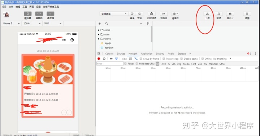Click the mini program capsule menu dots
This screenshot has height=136, width=260.
pyautogui.click(x=64, y=40)
